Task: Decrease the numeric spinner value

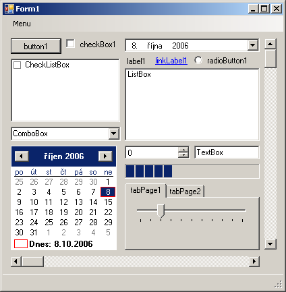Action: click(x=183, y=155)
